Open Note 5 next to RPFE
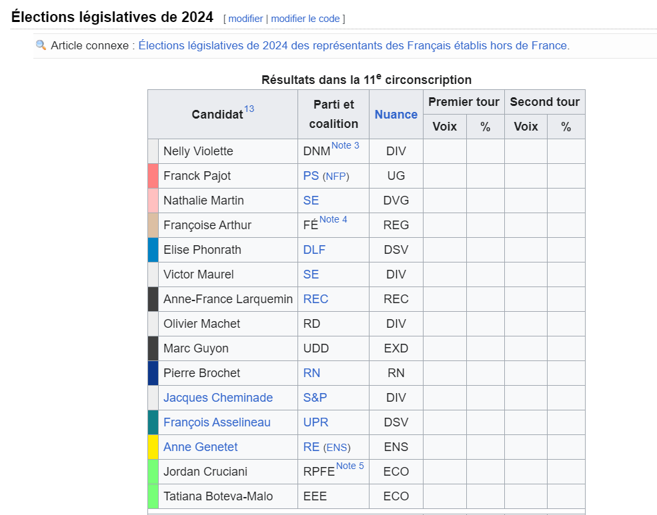The width and height of the screenshot is (657, 515). (x=350, y=466)
